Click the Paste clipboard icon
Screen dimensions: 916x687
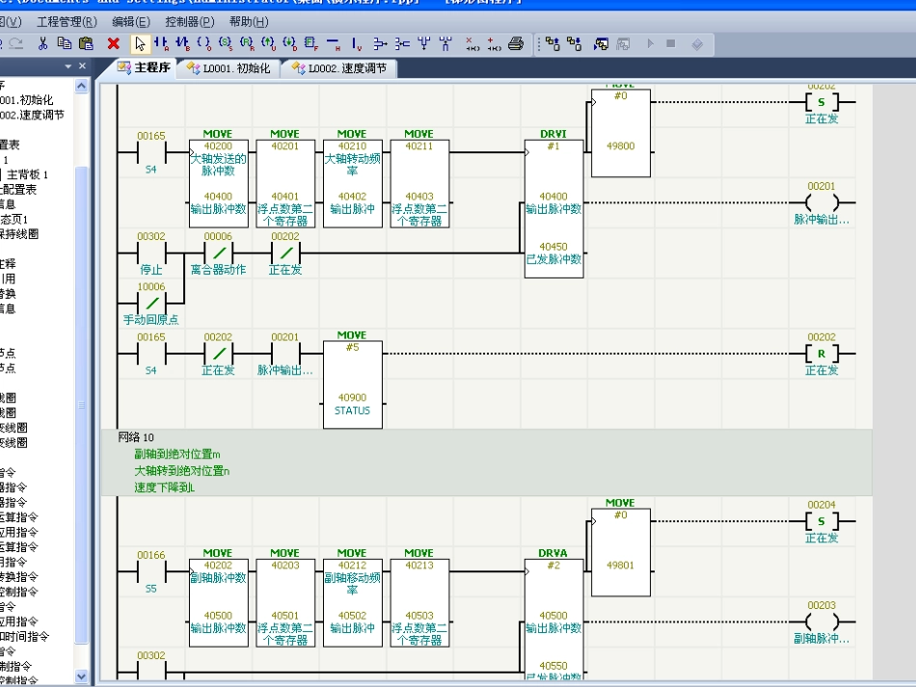pos(86,43)
